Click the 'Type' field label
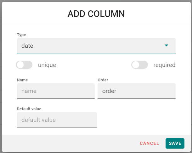 coord(21,35)
